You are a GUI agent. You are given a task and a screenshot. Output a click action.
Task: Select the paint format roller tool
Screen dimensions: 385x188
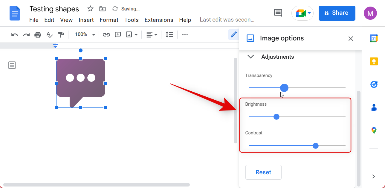point(61,35)
